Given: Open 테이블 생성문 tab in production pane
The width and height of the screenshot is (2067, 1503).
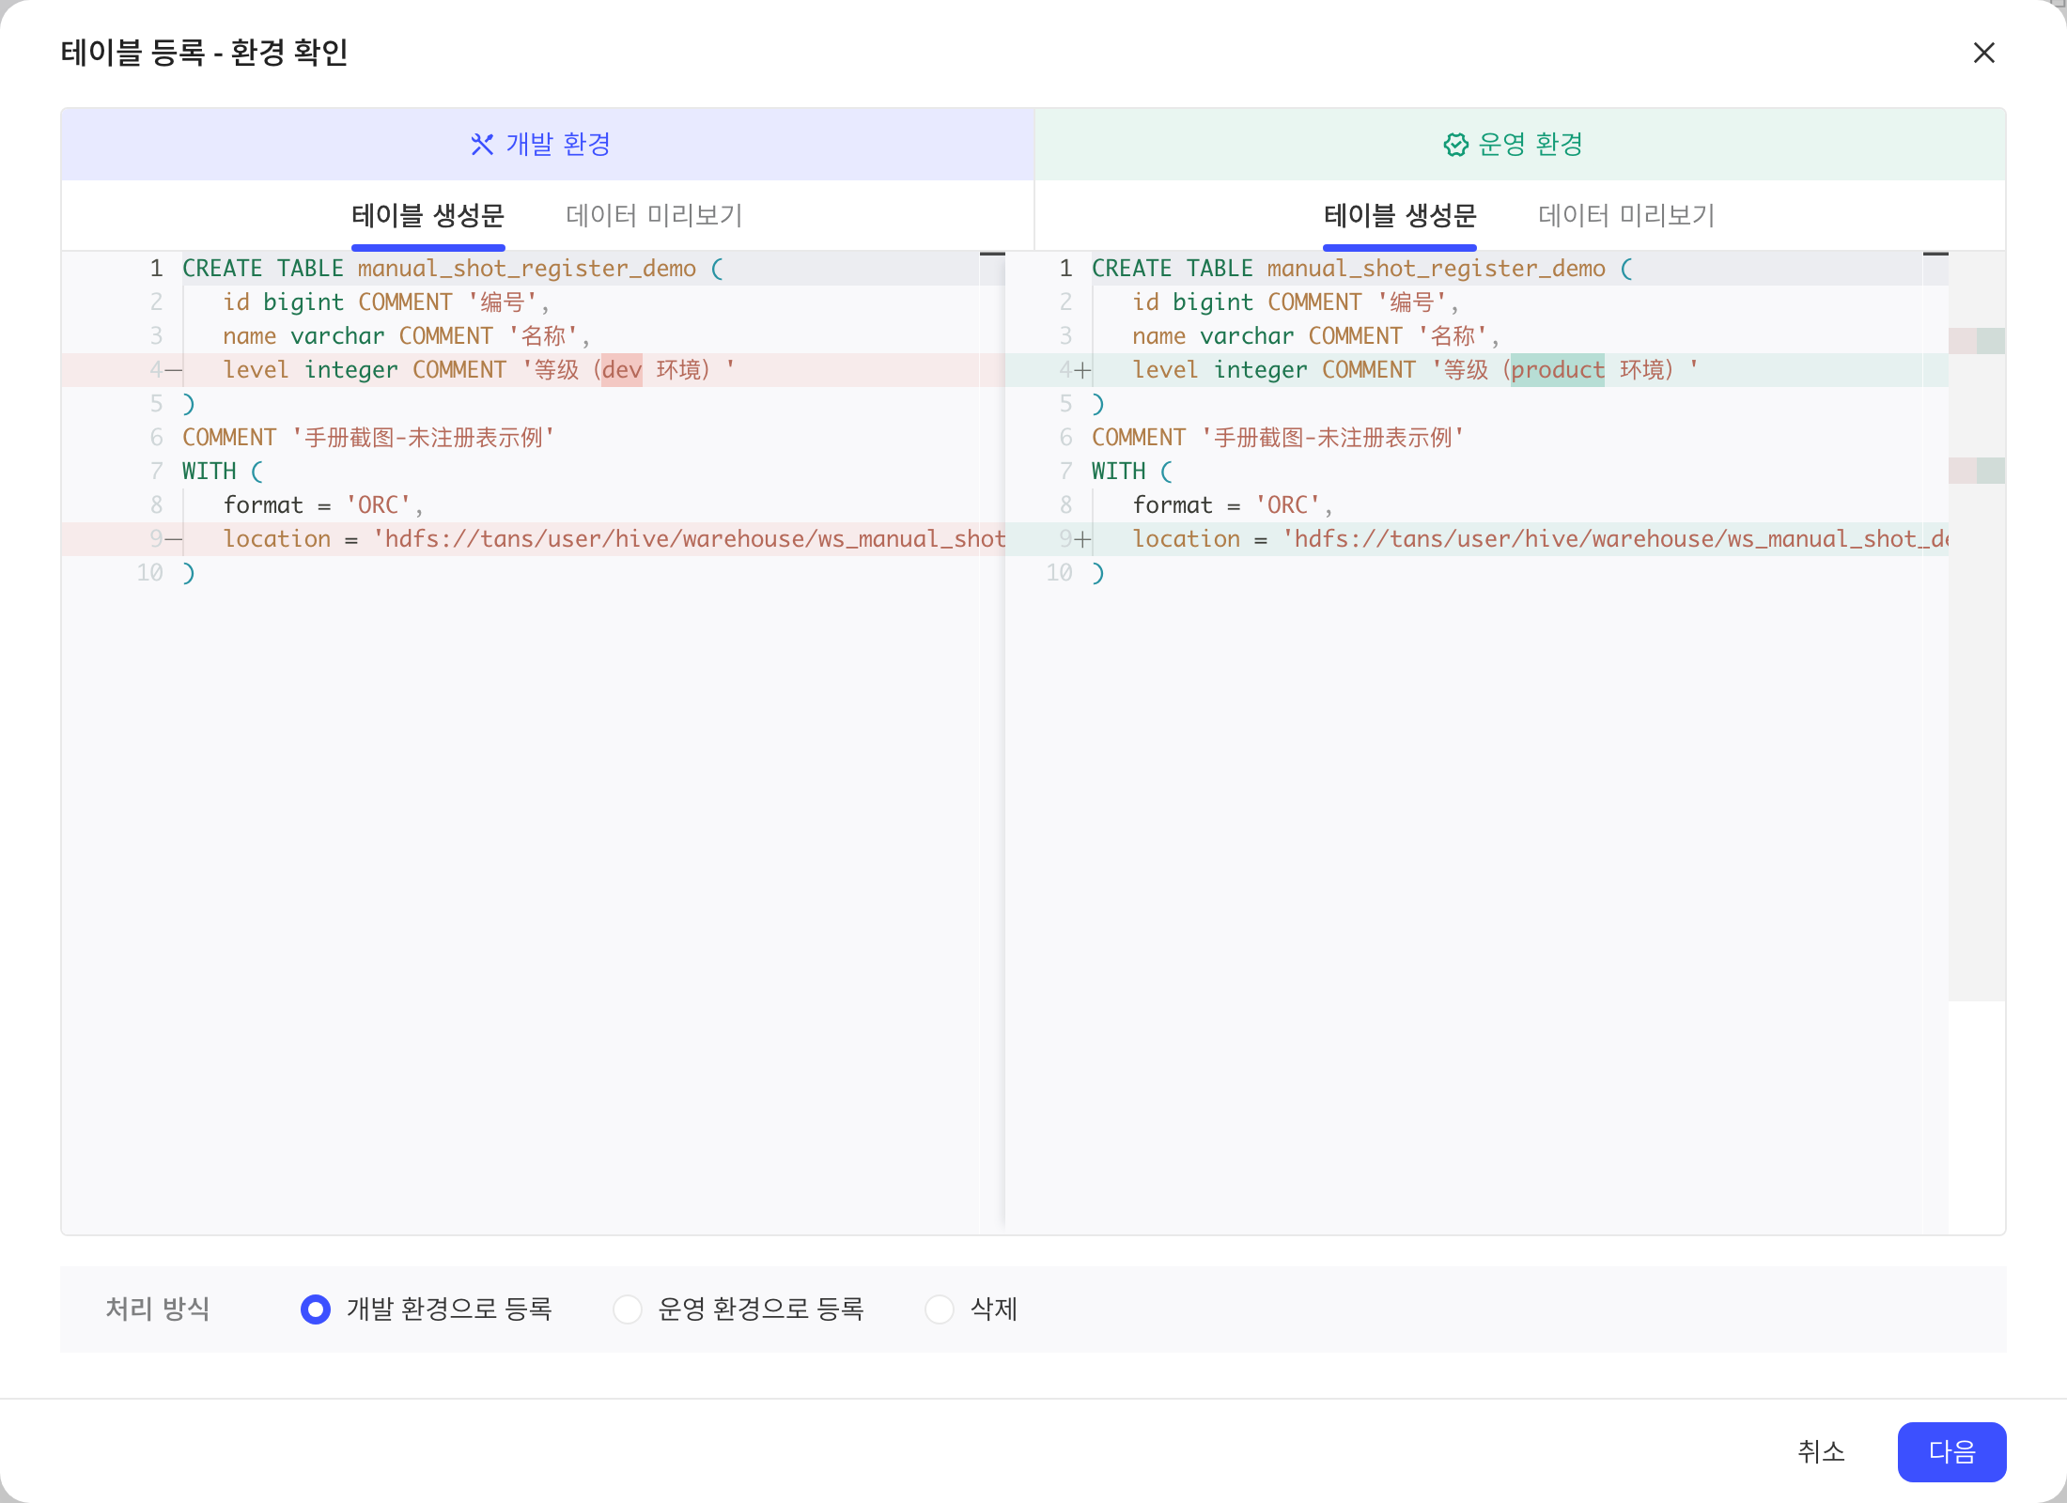Looking at the screenshot, I should coord(1400,216).
